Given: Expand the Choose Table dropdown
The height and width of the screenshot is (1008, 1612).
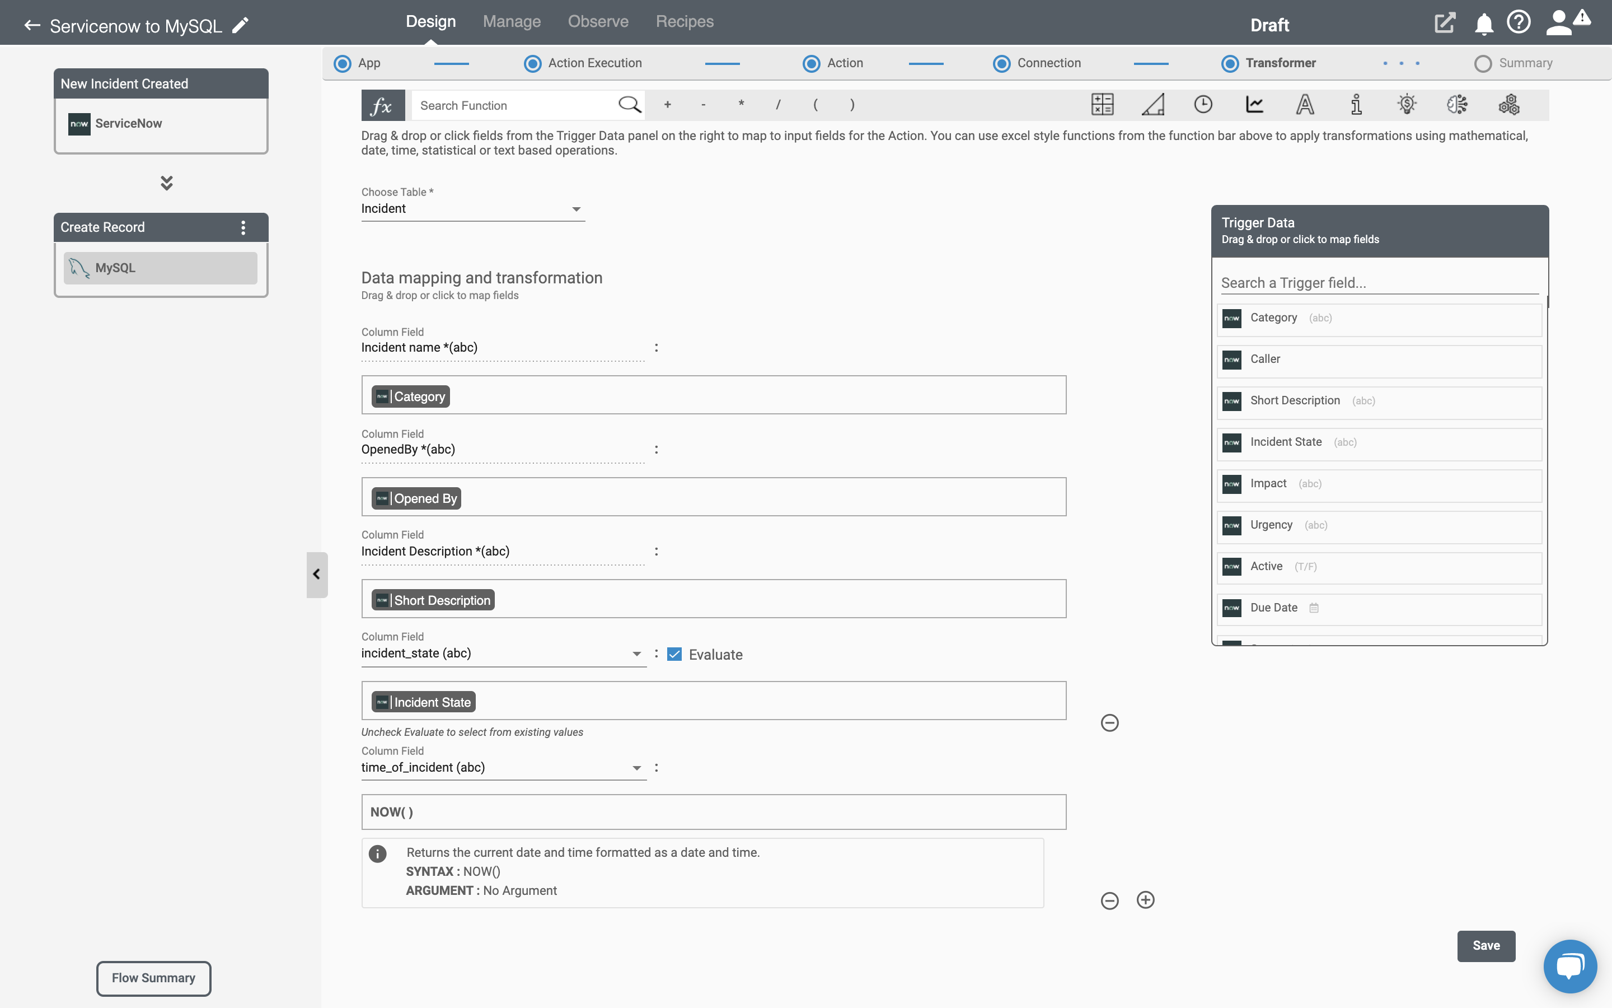Looking at the screenshot, I should click(577, 208).
